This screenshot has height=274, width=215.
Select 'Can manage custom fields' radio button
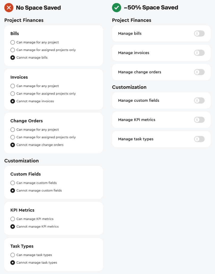[x=13, y=183]
